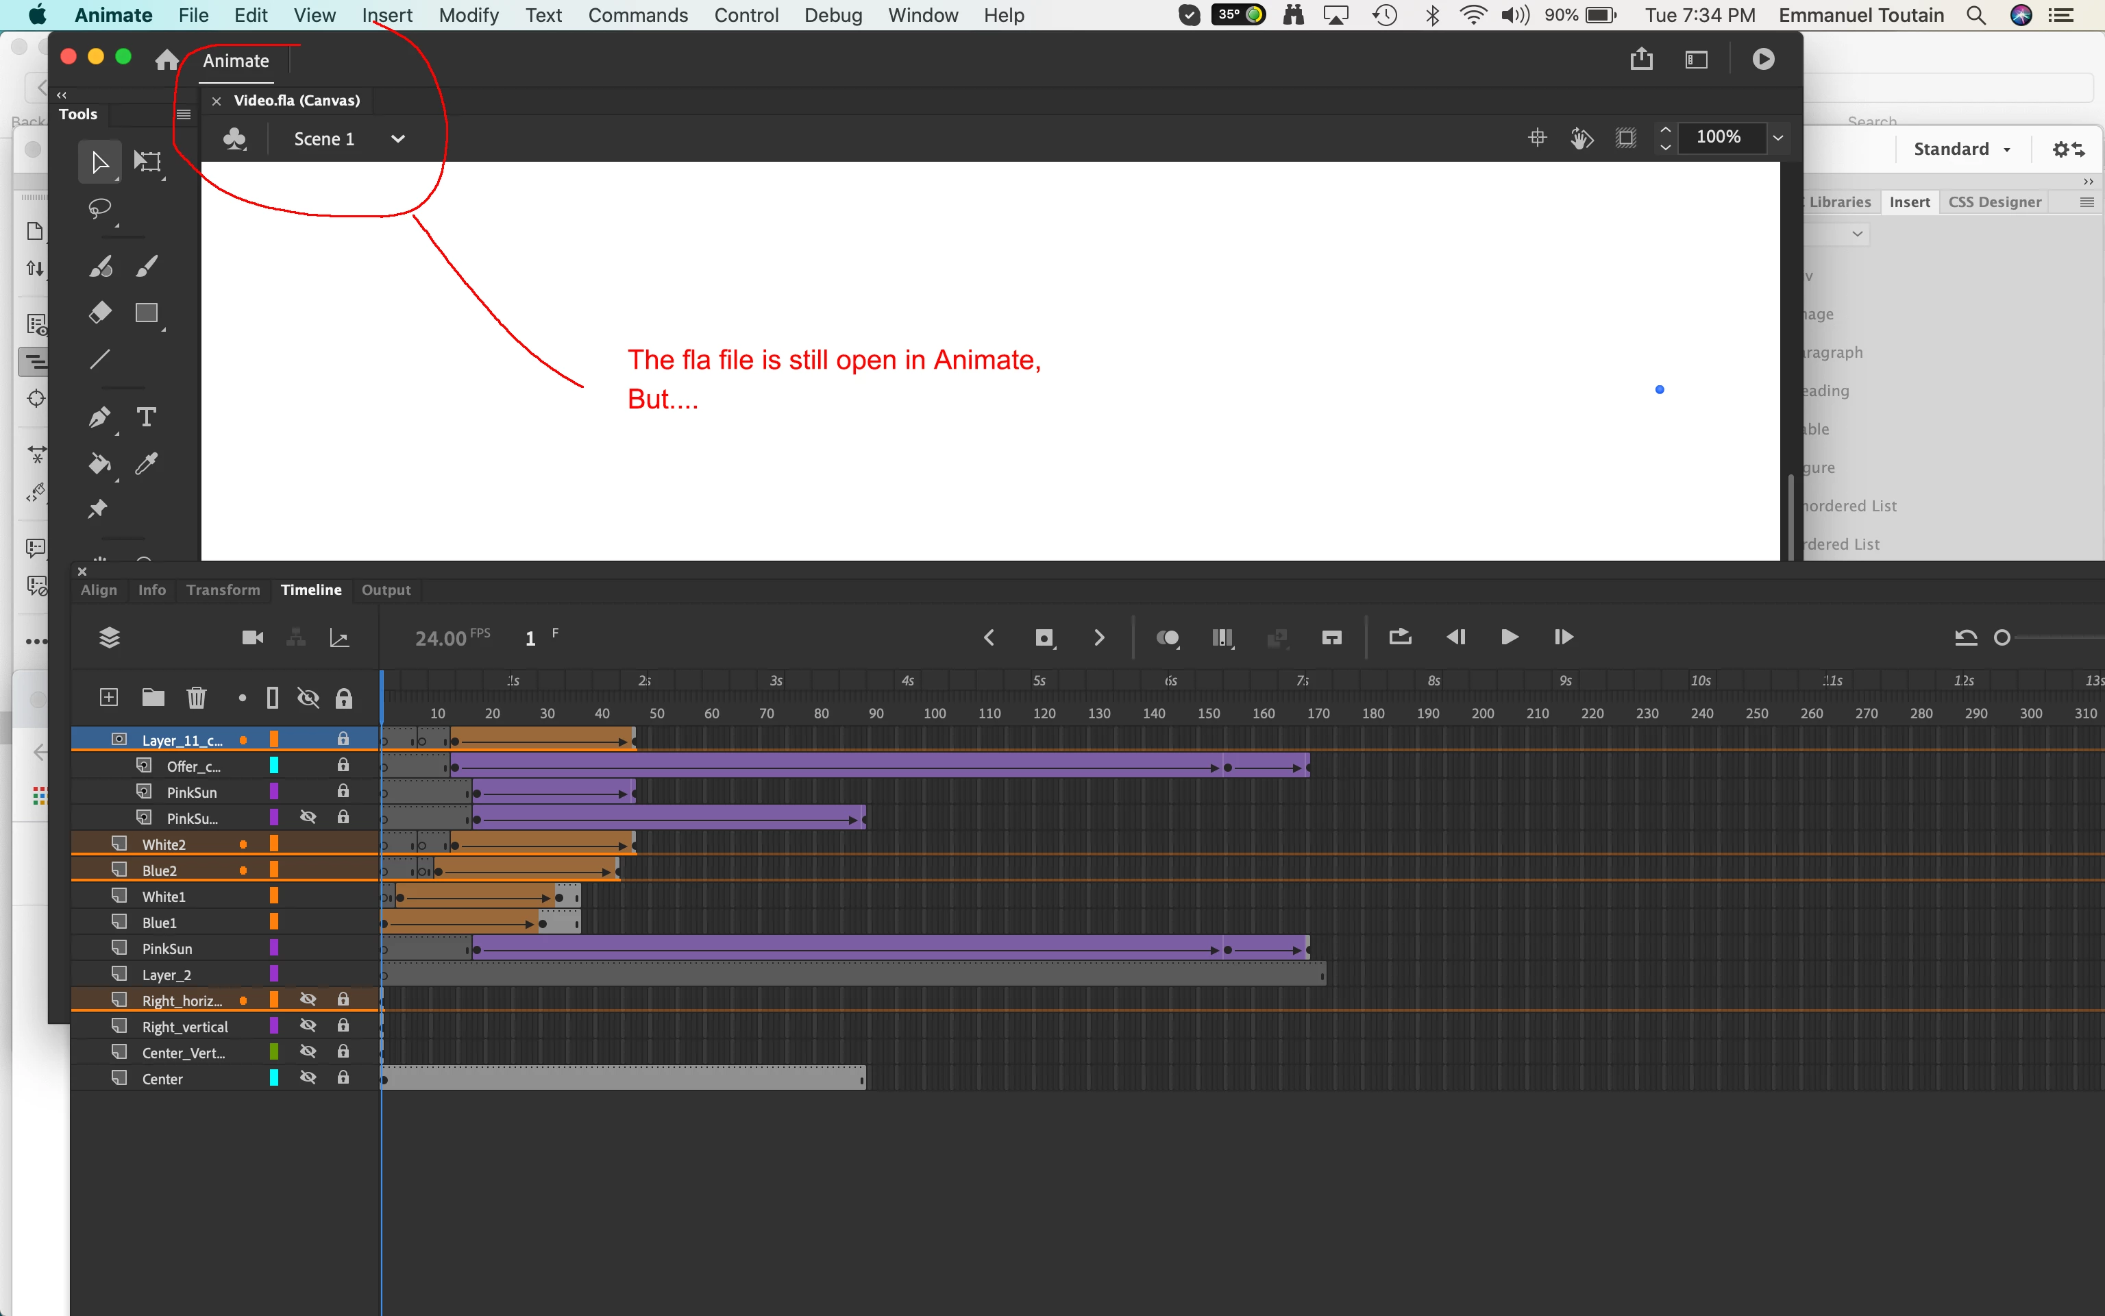This screenshot has width=2105, height=1316.
Task: Play the timeline animation
Action: click(x=1509, y=638)
